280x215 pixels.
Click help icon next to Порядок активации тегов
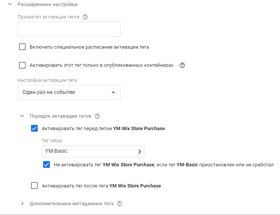[x=97, y=116]
